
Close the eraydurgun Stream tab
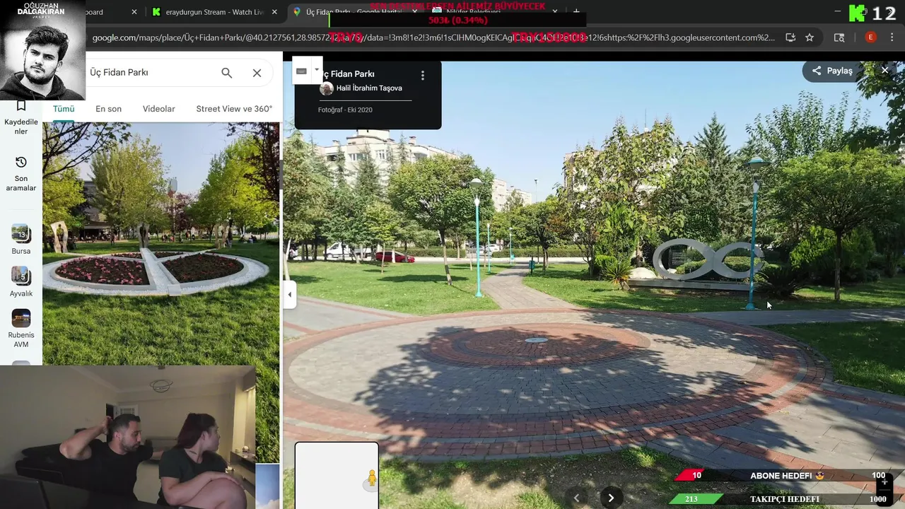[274, 12]
